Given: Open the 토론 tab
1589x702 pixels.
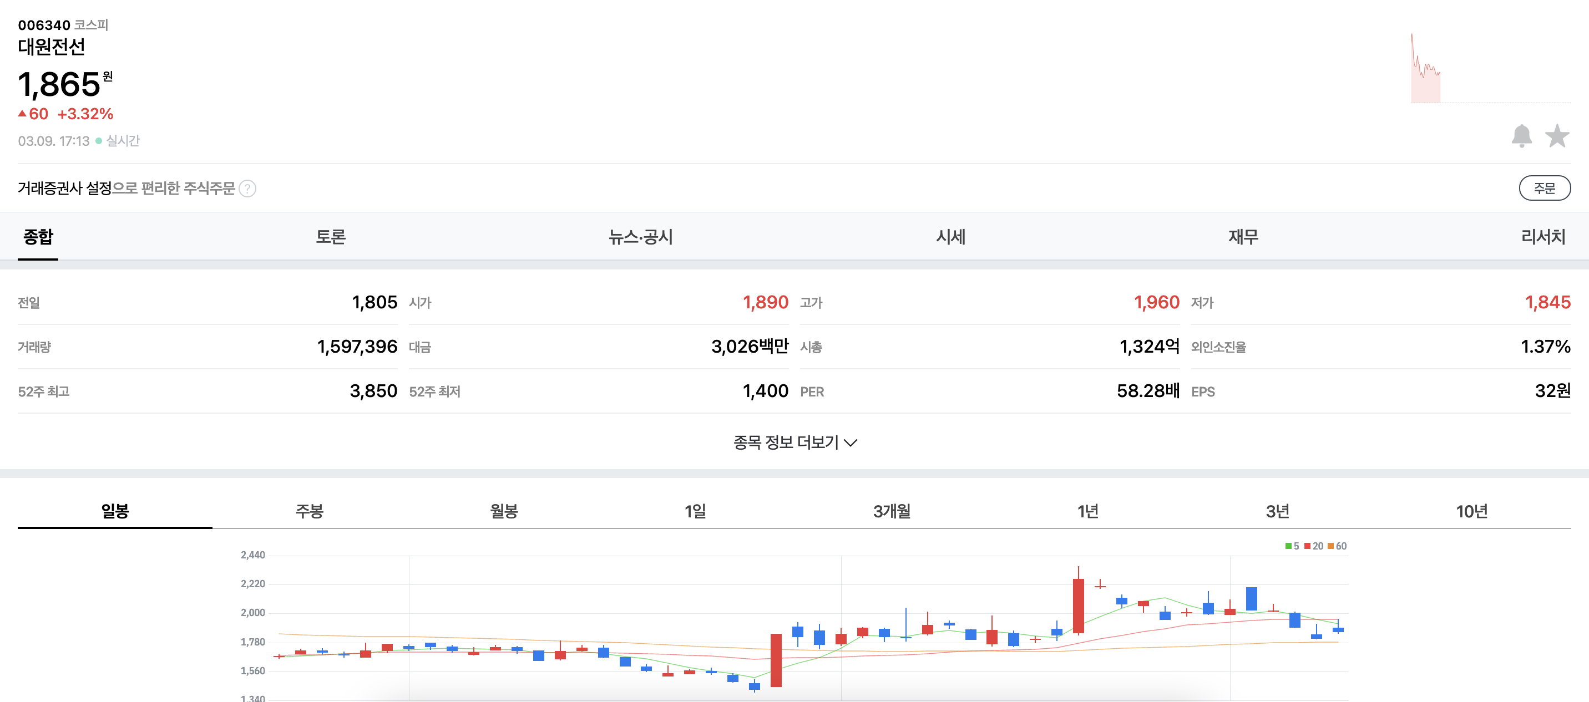Looking at the screenshot, I should point(331,237).
